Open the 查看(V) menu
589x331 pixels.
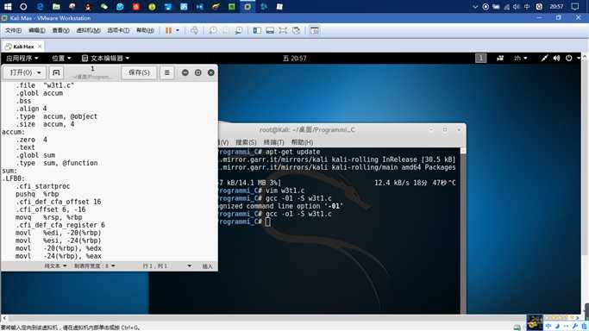[60, 30]
